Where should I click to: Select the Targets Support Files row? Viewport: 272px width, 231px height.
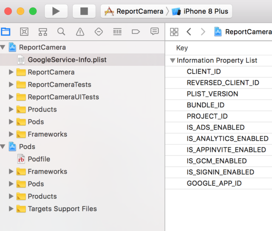click(x=82, y=208)
